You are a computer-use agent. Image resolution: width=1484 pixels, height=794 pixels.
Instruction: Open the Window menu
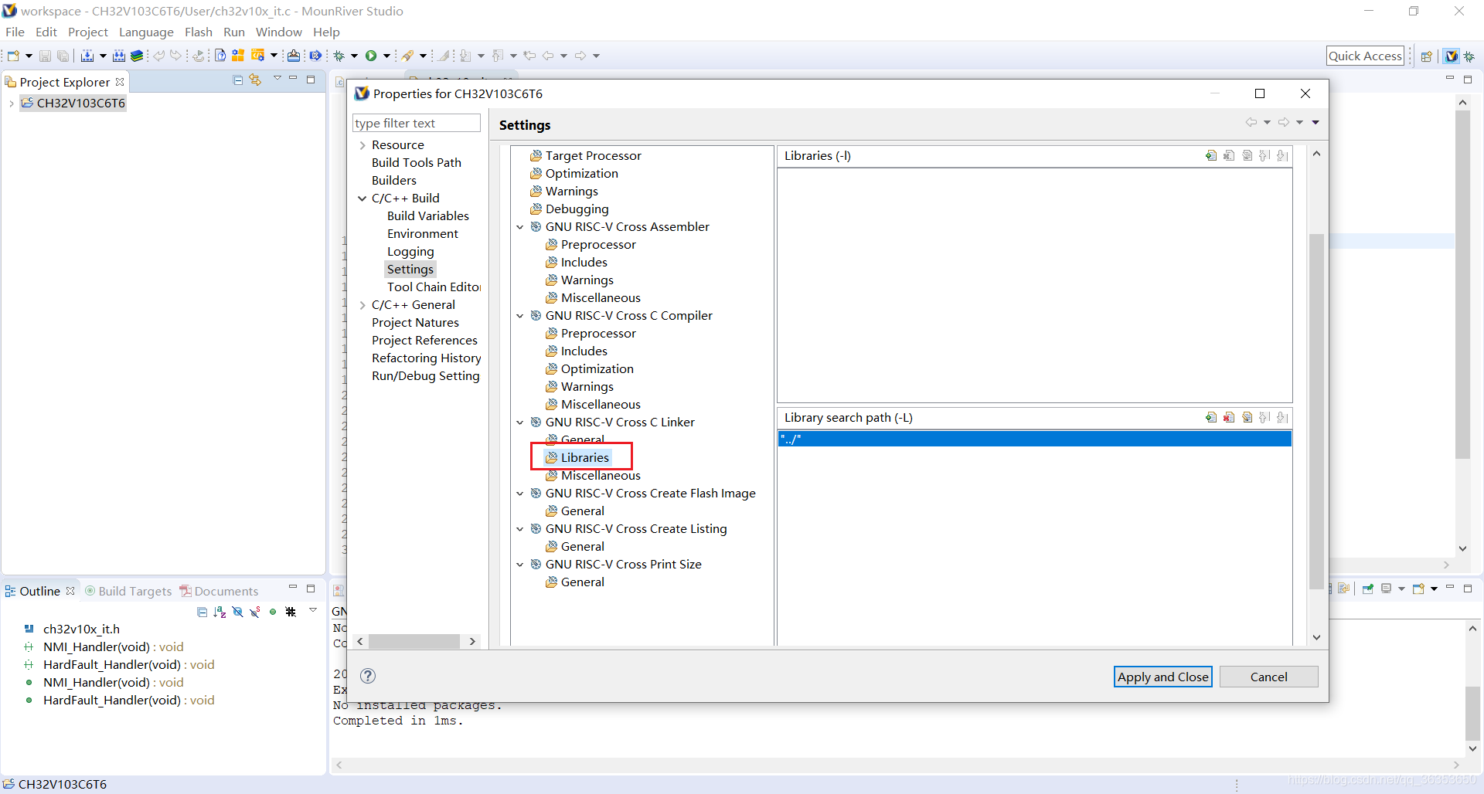point(278,32)
